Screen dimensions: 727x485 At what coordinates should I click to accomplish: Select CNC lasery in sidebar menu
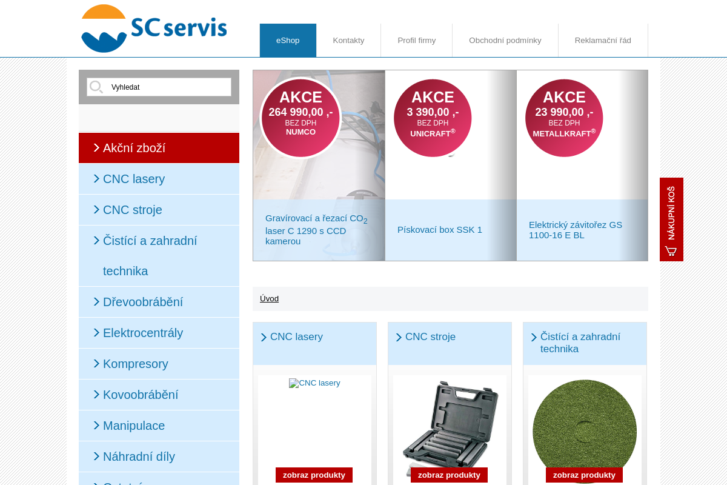point(159,179)
